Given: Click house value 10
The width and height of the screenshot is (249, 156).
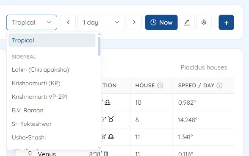Looking at the screenshot, I should [x=138, y=103].
